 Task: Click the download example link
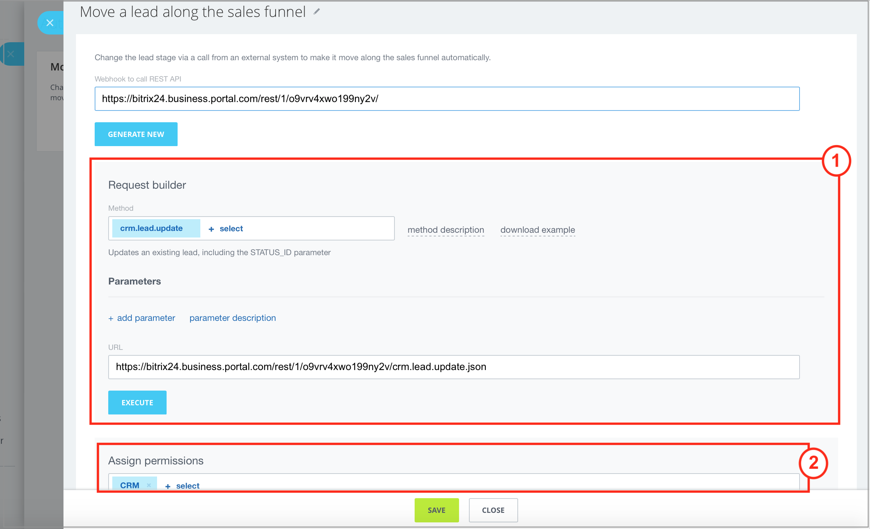click(x=537, y=230)
